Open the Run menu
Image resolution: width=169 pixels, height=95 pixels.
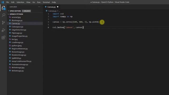coord(39,2)
